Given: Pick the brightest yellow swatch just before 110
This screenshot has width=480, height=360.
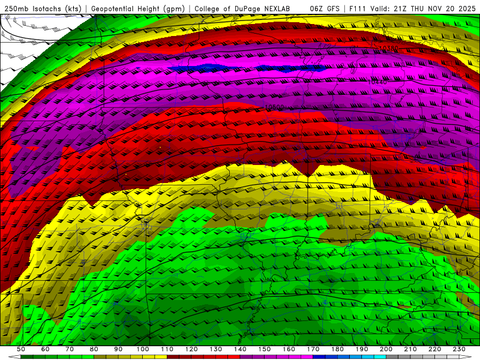Looking at the screenshot, I should (x=161, y=356).
